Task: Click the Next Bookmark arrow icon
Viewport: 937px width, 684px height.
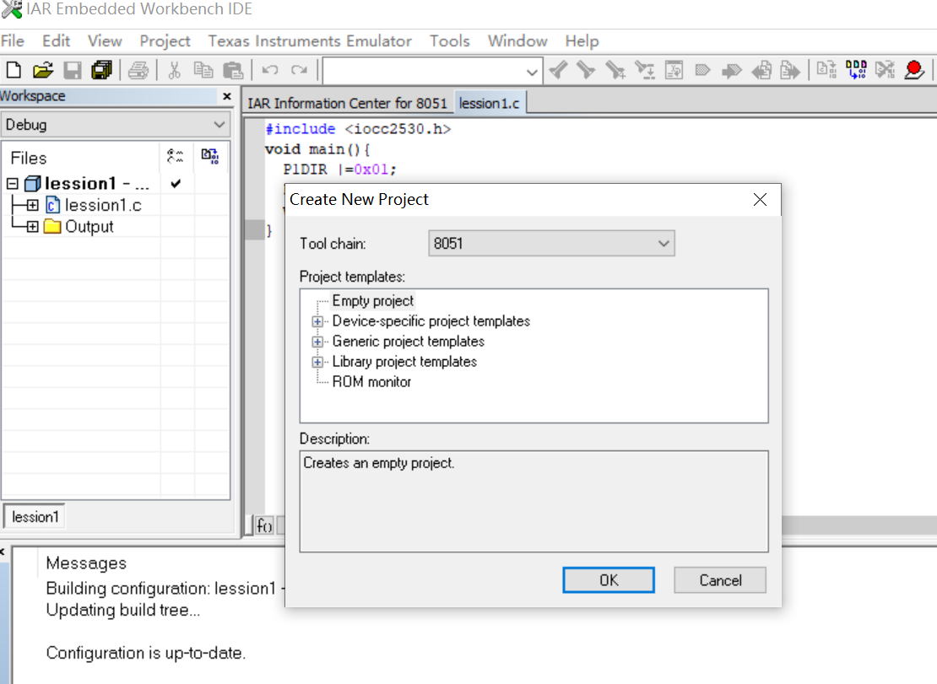Action: 731,71
